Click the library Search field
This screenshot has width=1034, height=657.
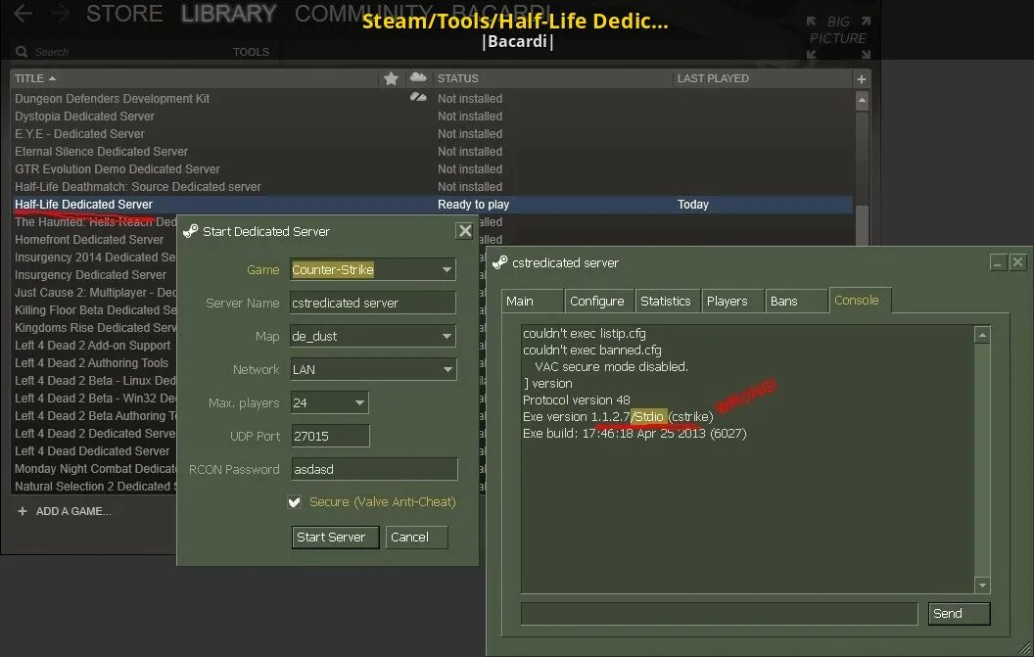tap(52, 52)
